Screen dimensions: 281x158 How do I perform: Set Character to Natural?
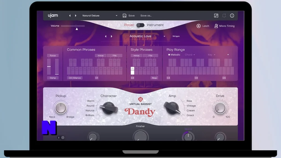[90, 111]
